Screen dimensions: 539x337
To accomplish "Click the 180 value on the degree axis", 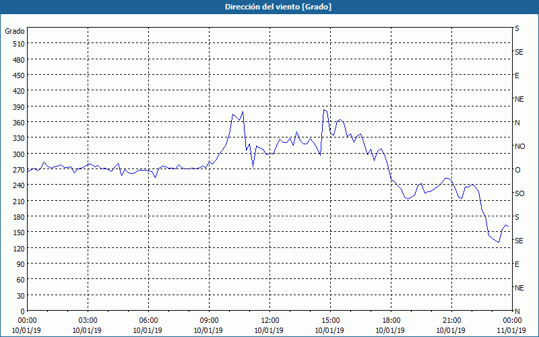I will [19, 217].
